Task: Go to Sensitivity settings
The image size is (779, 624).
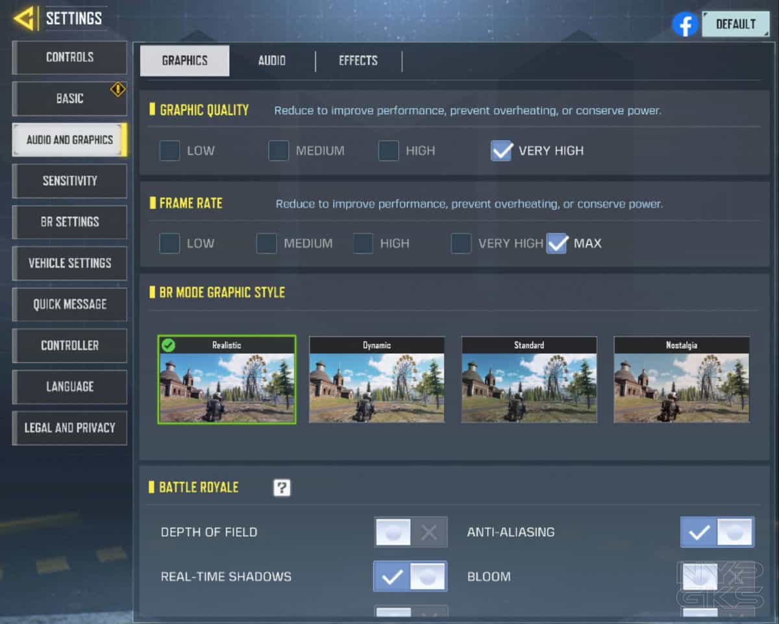Action: pos(69,181)
